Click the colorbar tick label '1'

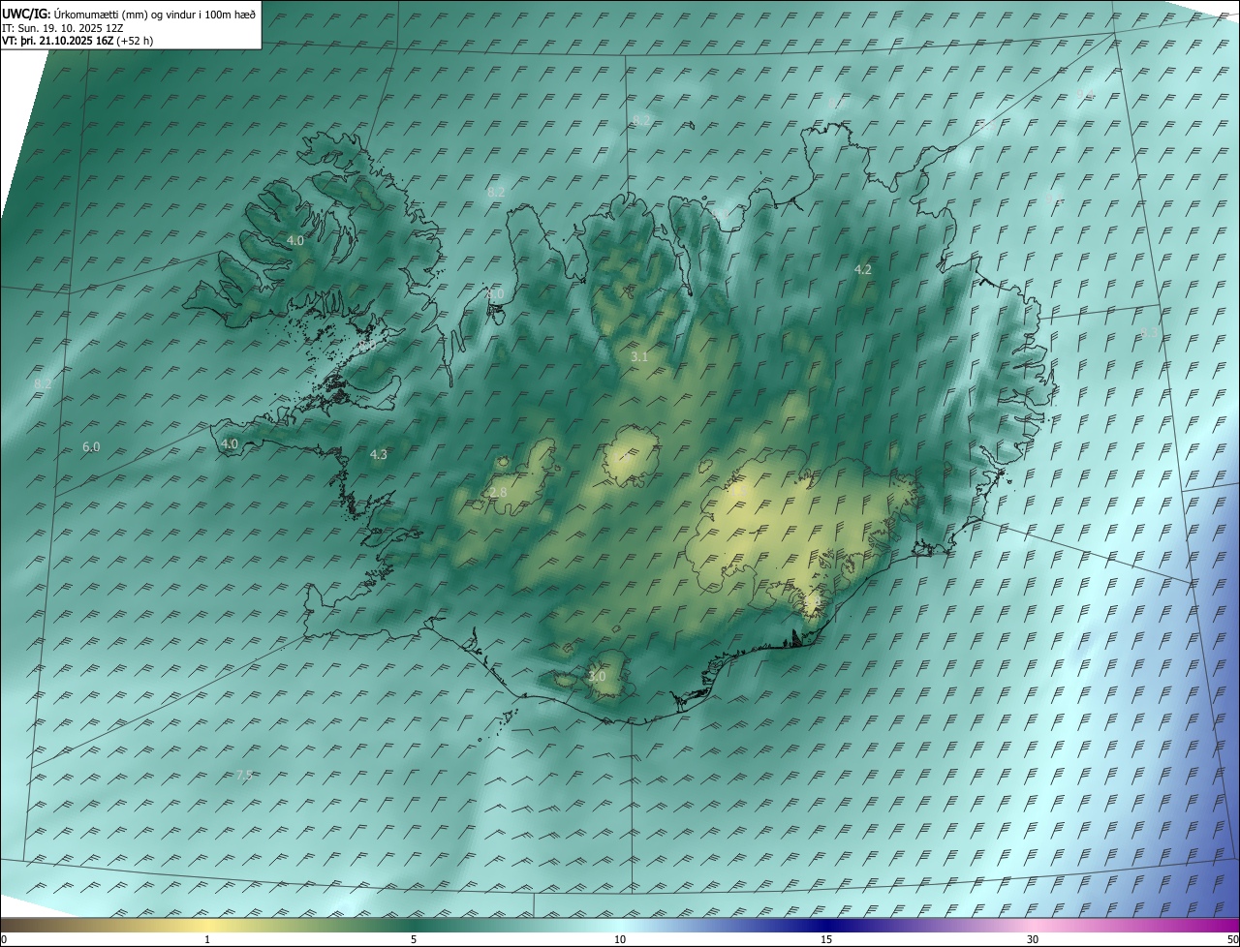tap(207, 940)
